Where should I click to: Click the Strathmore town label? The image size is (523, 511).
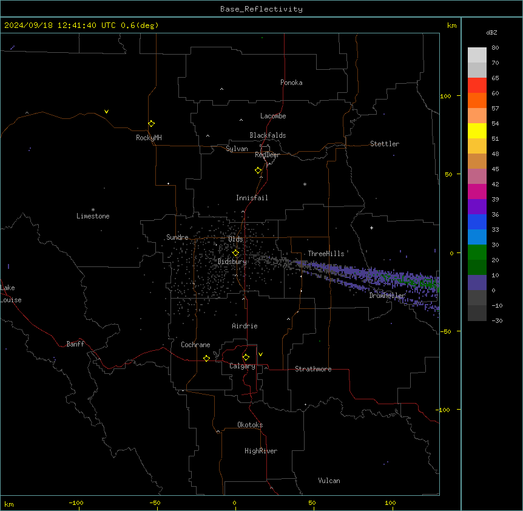313,369
